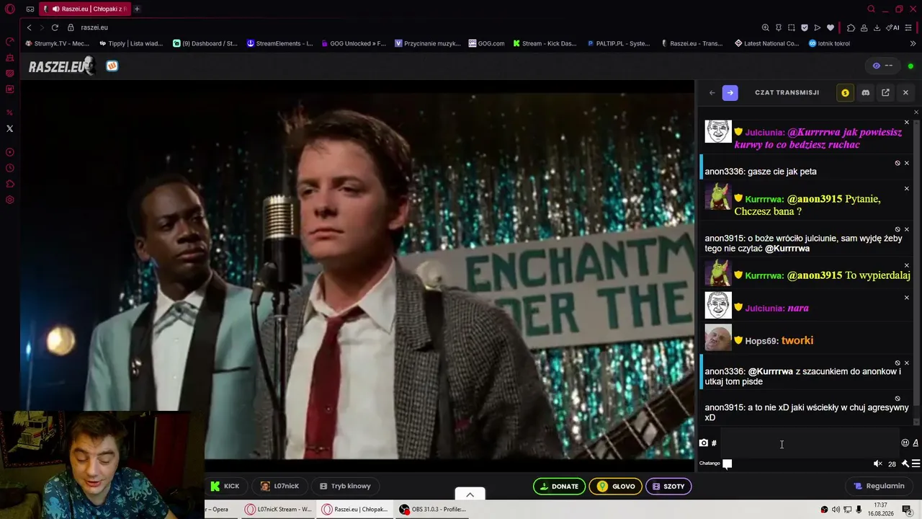Open the History clock icon in sidebar

point(10,168)
